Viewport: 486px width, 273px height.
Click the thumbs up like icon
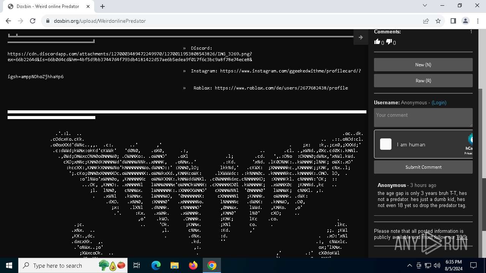[377, 42]
